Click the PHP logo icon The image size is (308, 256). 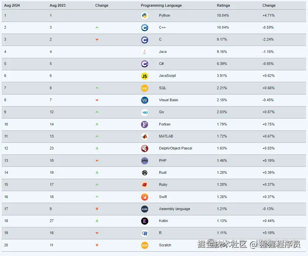click(145, 161)
